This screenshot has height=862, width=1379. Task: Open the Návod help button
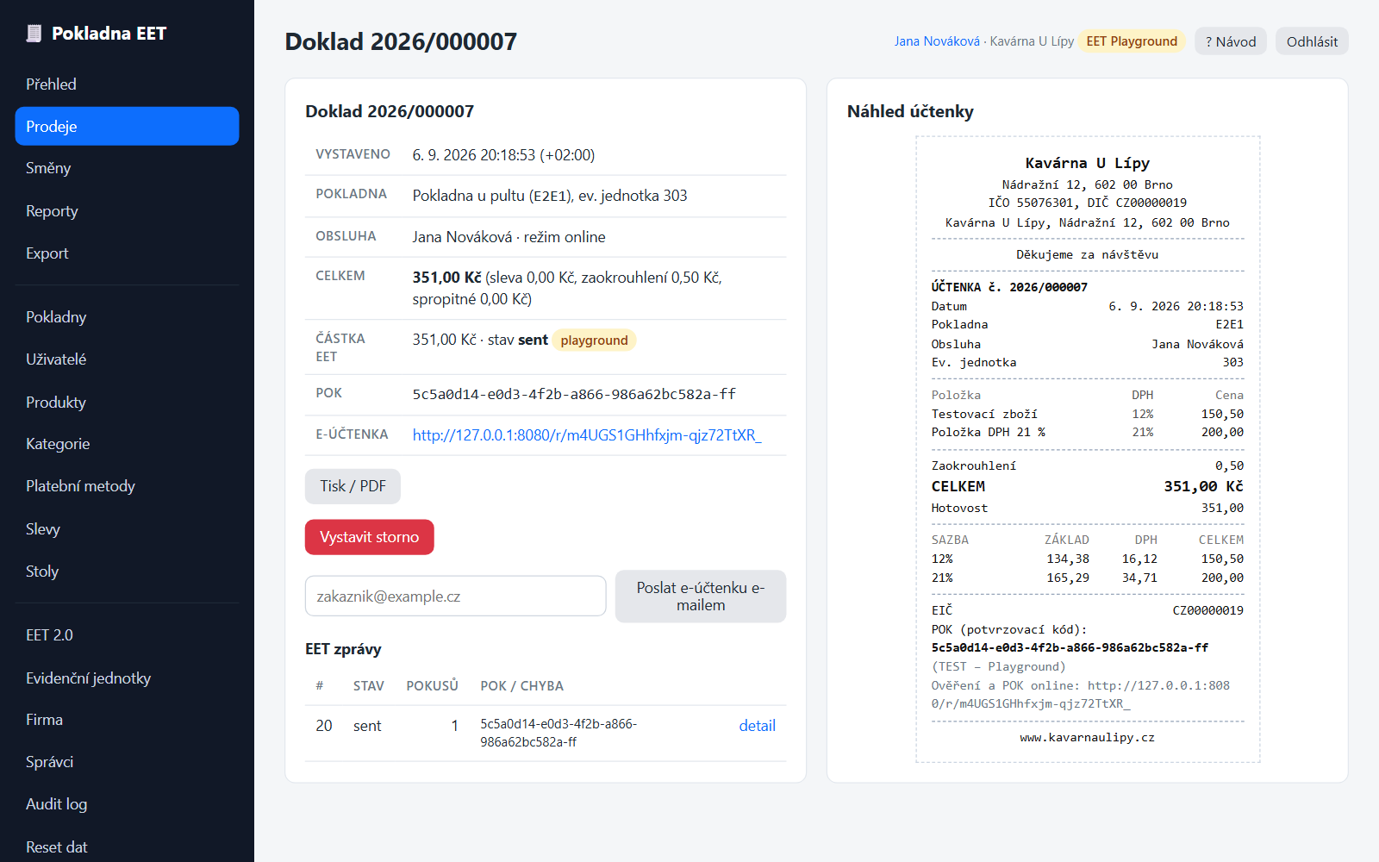[1231, 41]
